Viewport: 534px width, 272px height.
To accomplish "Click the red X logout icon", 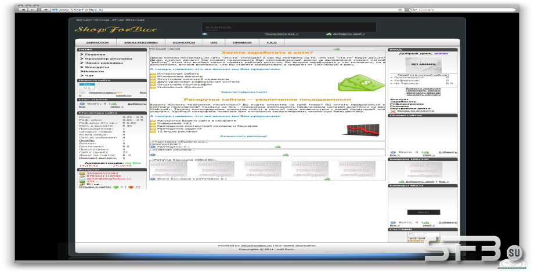I will 393,111.
